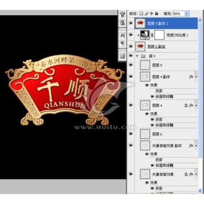The height and width of the screenshot is (204, 204).
Task: Click the lock position cross icon
Action: coord(151,14)
